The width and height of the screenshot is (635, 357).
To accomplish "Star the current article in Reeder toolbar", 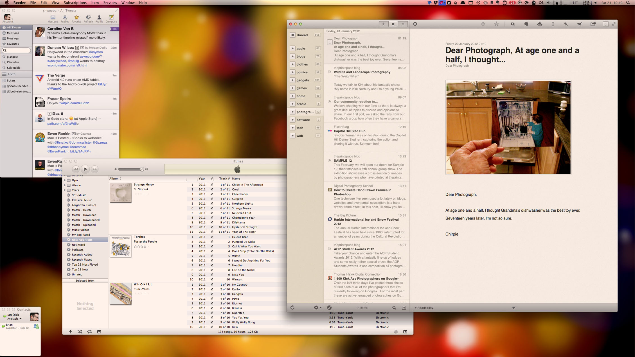I will click(496, 24).
